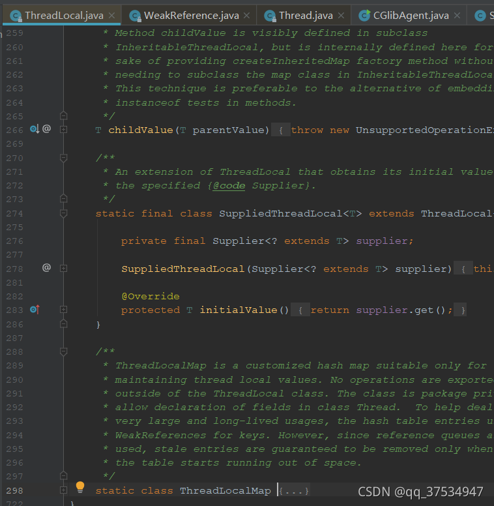Click the CGlibAgent.java runnable class icon

click(364, 15)
